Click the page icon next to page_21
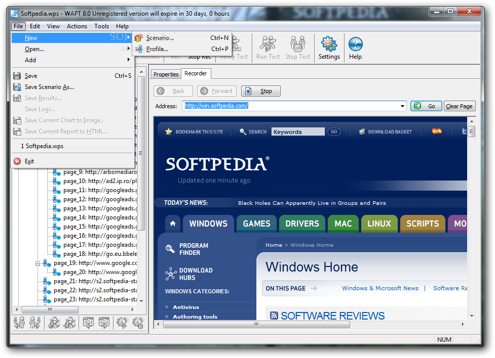495x358 pixels. click(47, 281)
